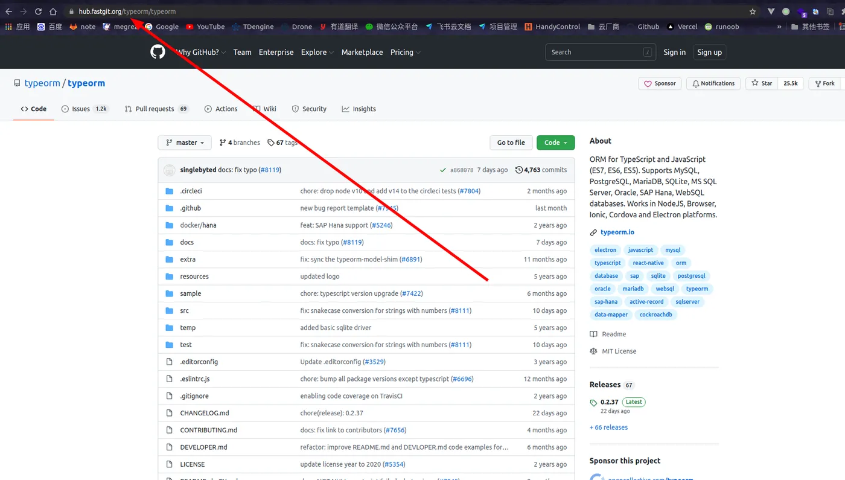Click the cockroachdb topic tag

click(655, 315)
